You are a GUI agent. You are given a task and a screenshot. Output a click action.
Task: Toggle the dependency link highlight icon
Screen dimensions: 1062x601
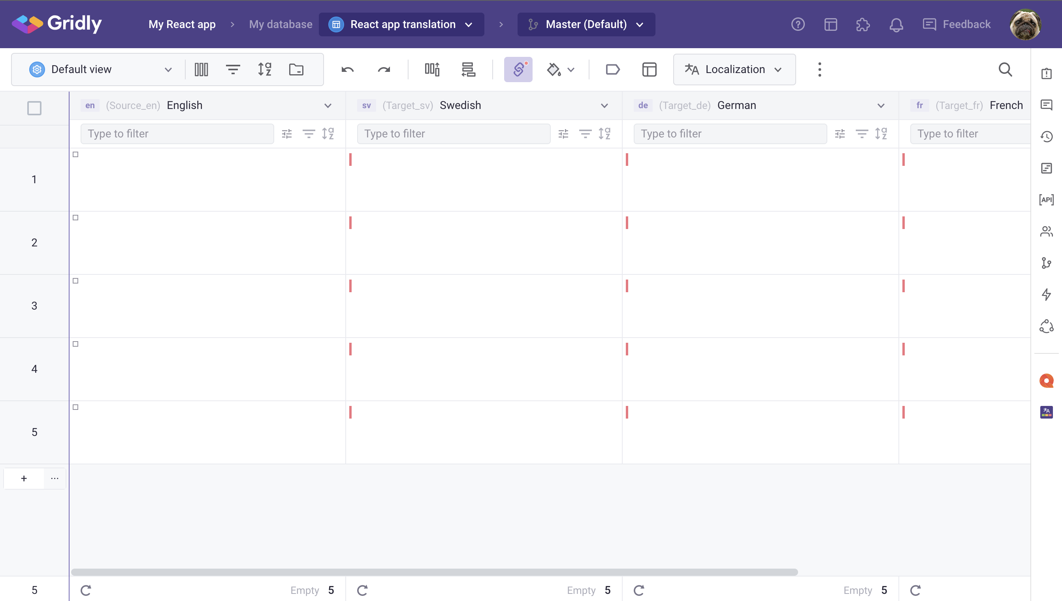click(518, 69)
